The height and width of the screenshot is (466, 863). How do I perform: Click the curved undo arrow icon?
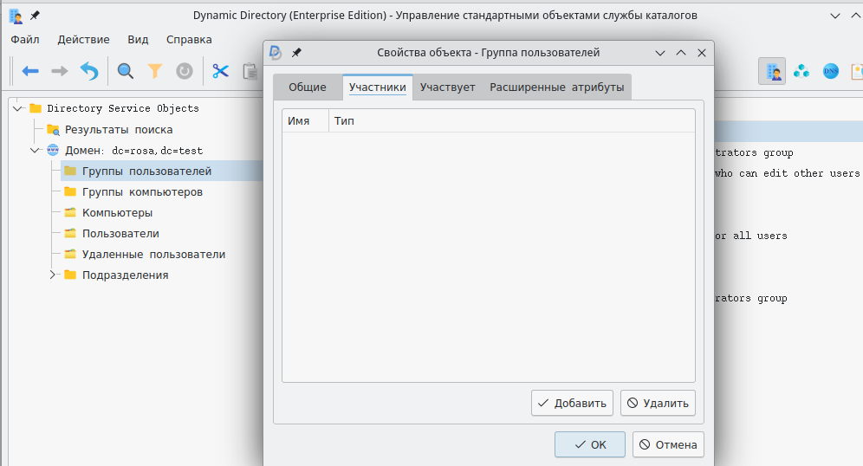point(89,71)
